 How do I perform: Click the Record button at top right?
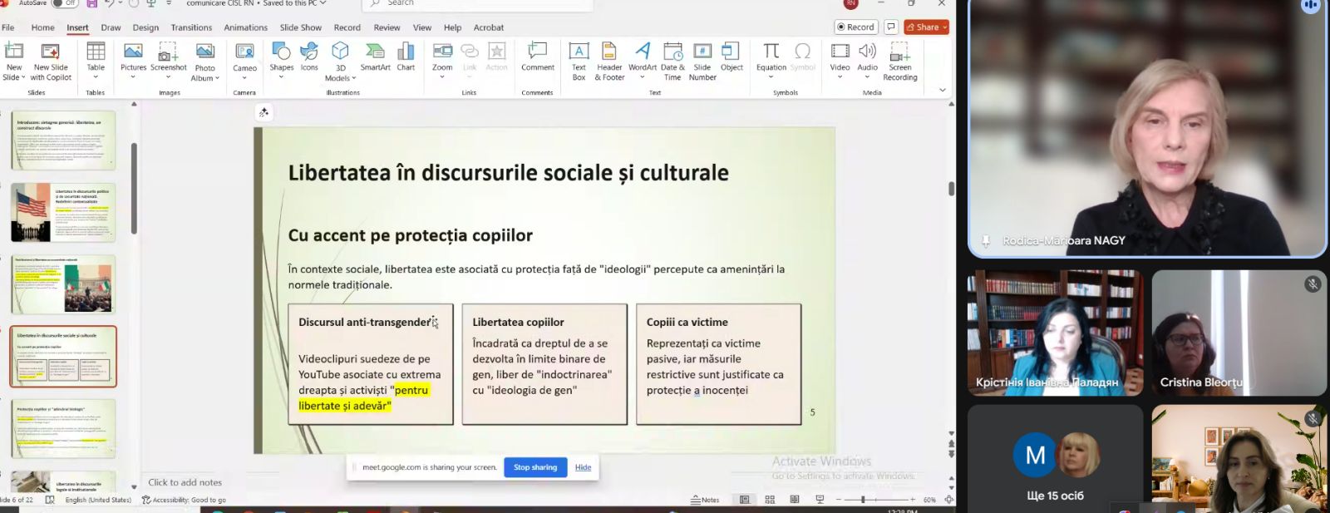(856, 27)
